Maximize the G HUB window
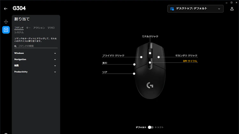The image size is (239, 134). 231,3
